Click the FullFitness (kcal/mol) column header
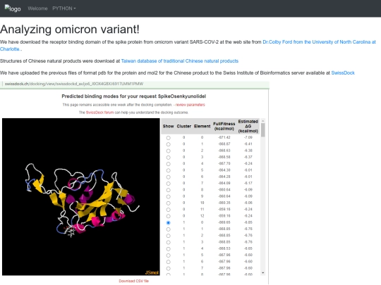 coord(224,126)
